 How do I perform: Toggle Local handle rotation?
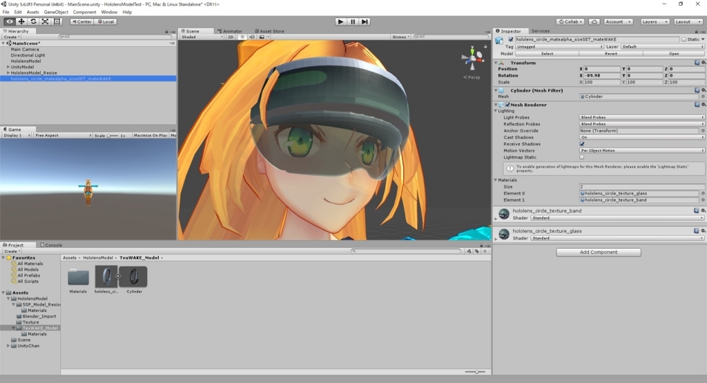[106, 21]
